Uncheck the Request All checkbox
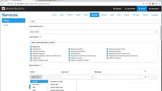 pyautogui.click(x=31, y=49)
